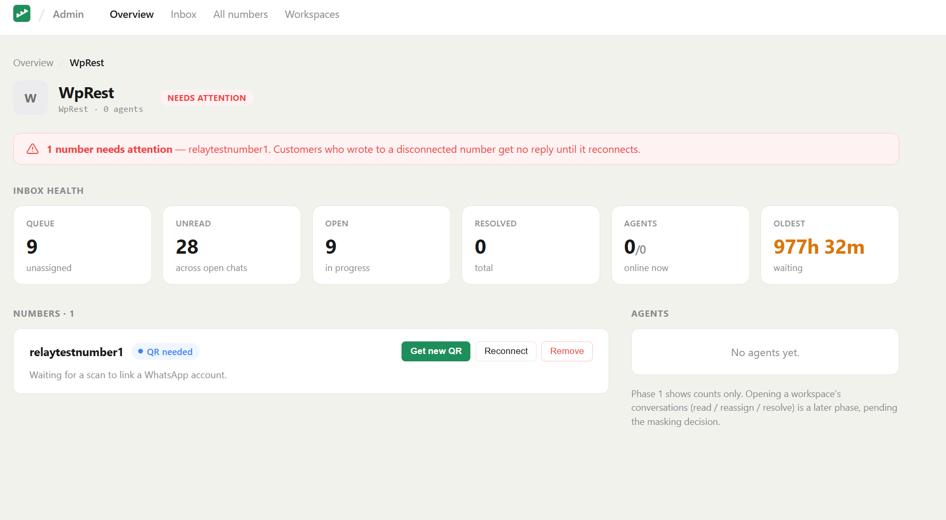Open the Workspaces tab
Viewport: 946px width, 520px height.
(312, 14)
